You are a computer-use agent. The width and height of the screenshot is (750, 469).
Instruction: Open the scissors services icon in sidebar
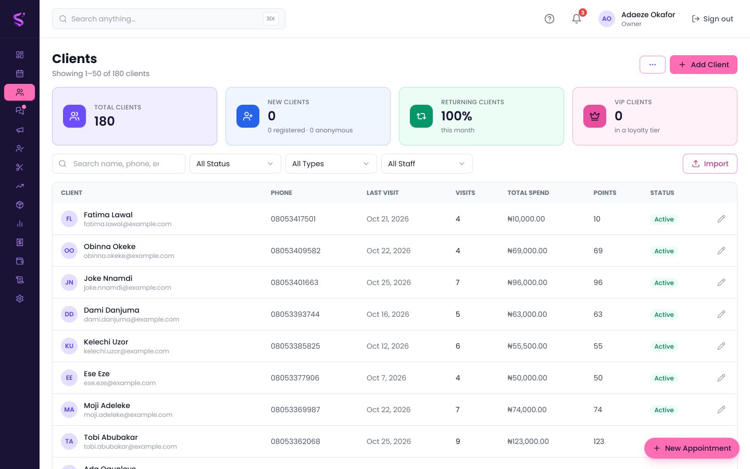click(x=20, y=167)
